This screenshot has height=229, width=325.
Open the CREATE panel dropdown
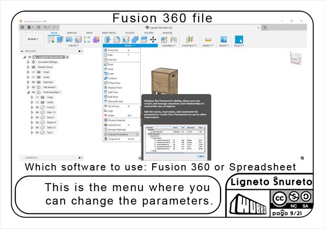(x=73, y=46)
